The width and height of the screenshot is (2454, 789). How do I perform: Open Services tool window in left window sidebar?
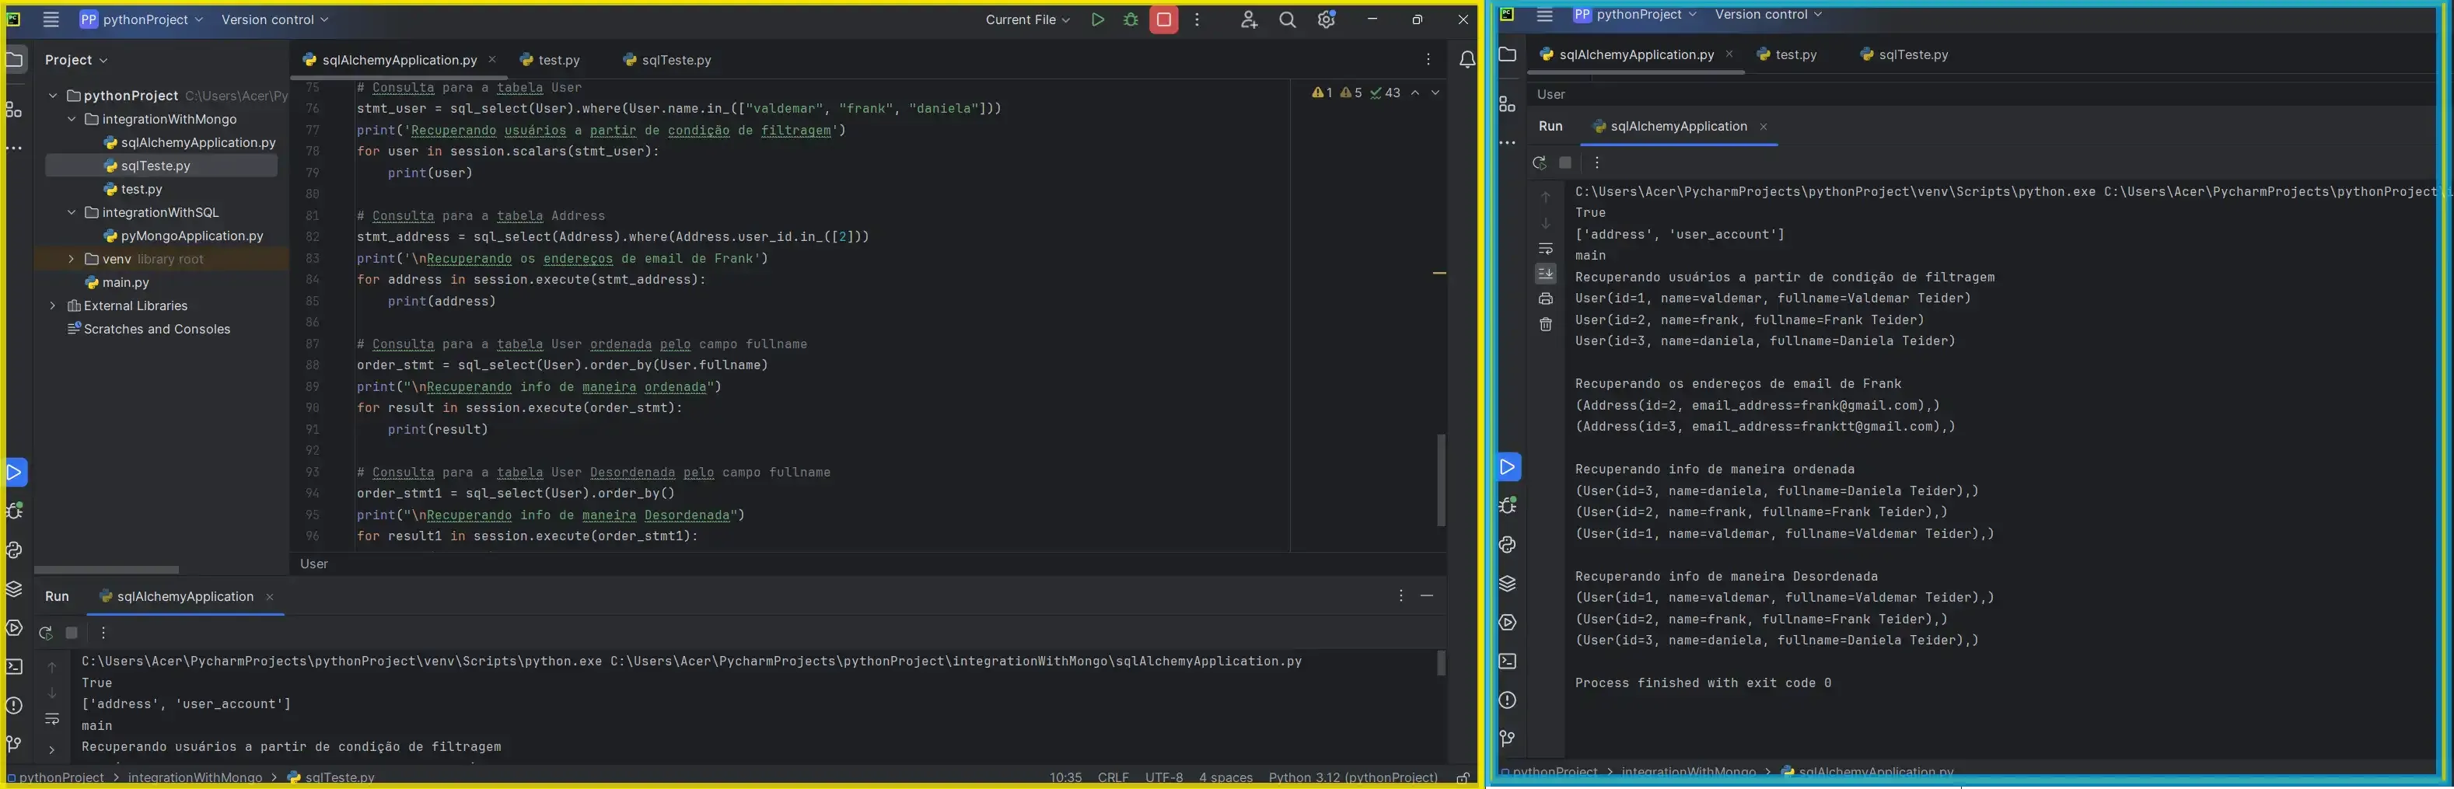point(14,628)
